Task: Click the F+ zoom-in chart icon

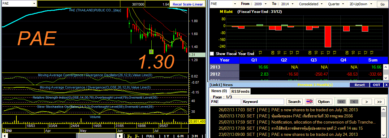Action: (130, 136)
